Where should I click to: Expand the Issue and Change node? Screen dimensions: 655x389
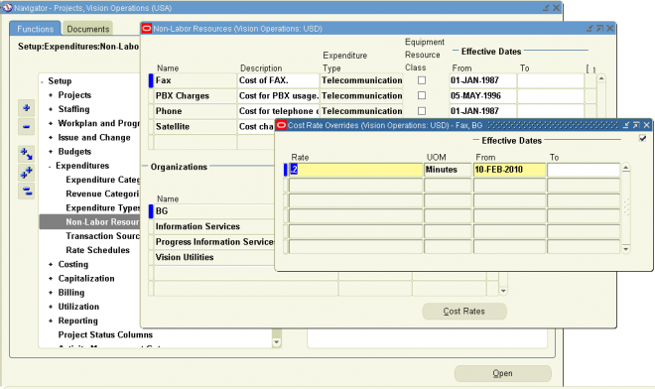tap(51, 138)
